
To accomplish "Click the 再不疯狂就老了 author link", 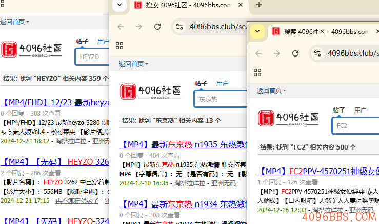I will [76, 200].
